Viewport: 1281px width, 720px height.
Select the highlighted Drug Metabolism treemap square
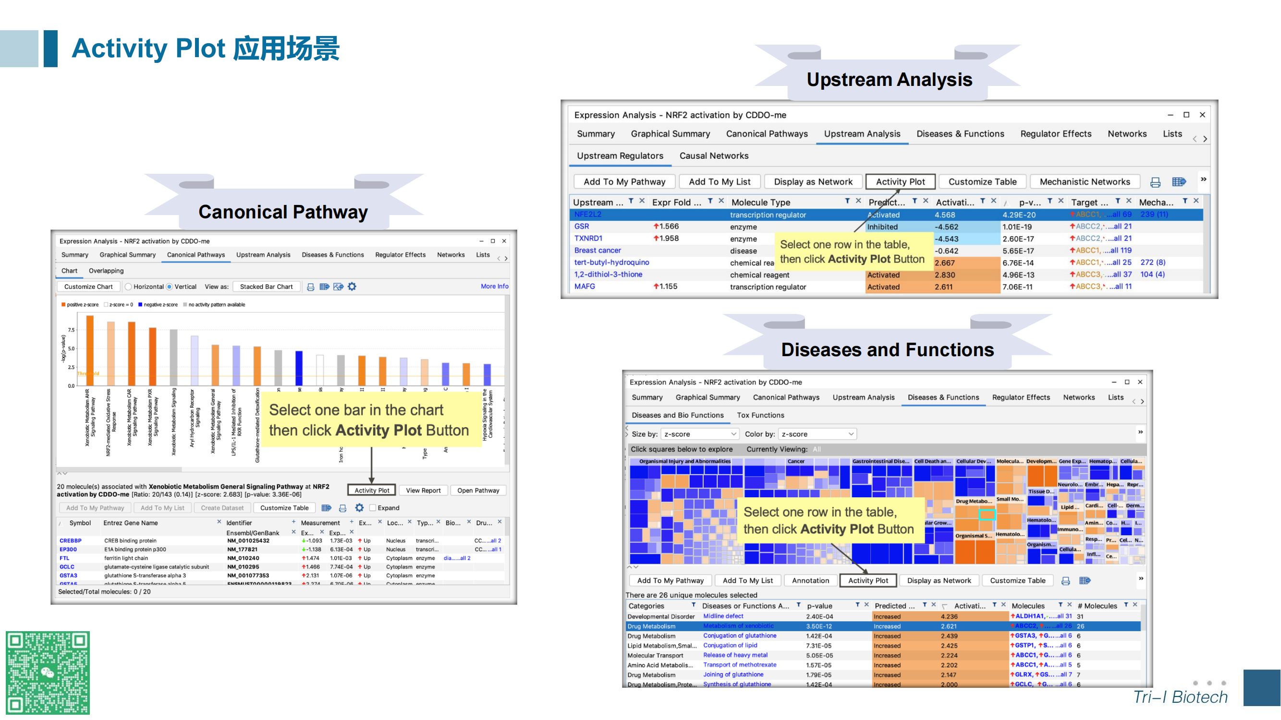point(987,514)
